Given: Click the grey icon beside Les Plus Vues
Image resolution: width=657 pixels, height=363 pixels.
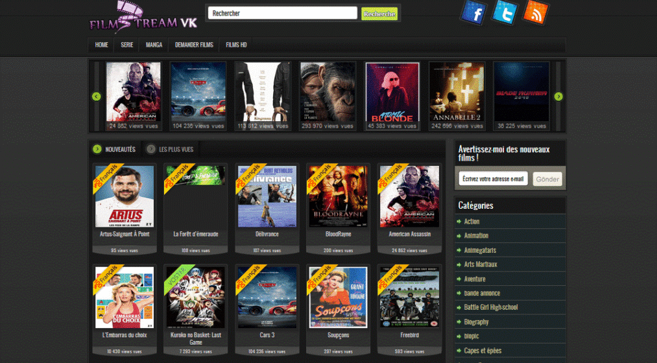Looking at the screenshot, I should 151,149.
